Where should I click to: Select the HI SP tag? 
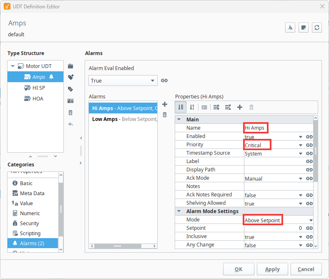click(x=35, y=88)
